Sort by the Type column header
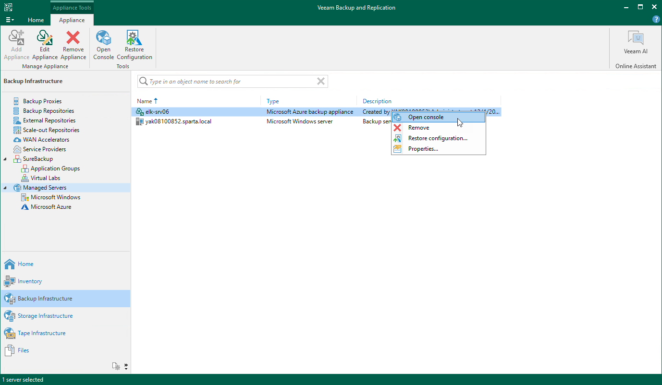 (272, 101)
